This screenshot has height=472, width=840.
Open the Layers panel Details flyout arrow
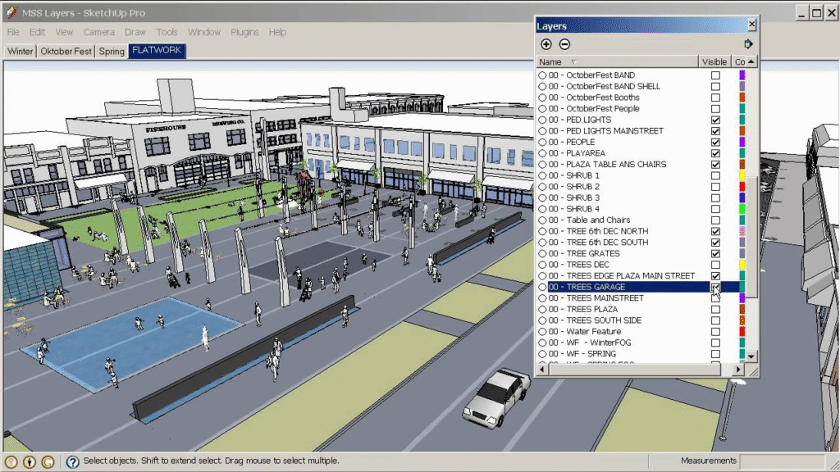(x=748, y=44)
